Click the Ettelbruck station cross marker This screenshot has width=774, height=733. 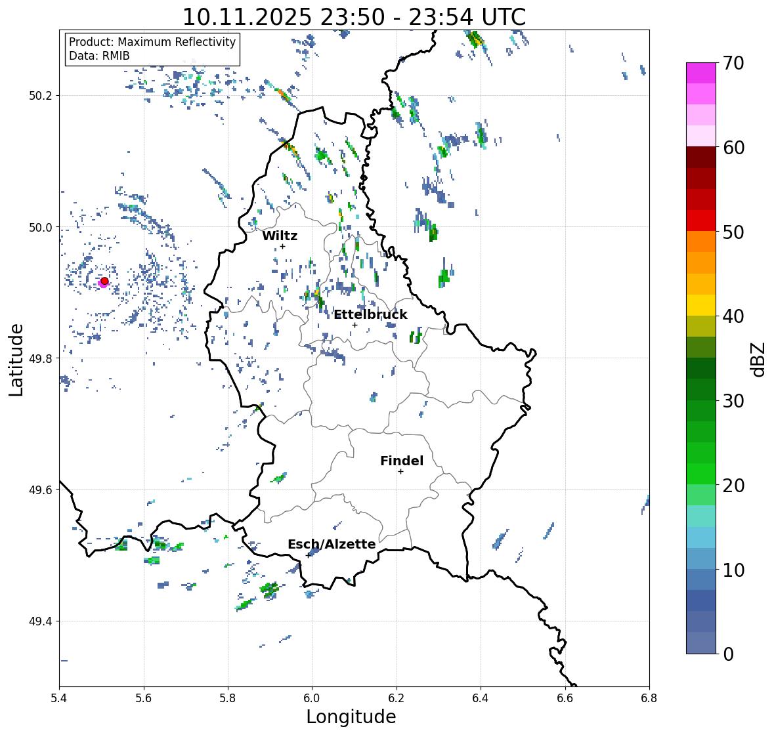click(x=355, y=325)
